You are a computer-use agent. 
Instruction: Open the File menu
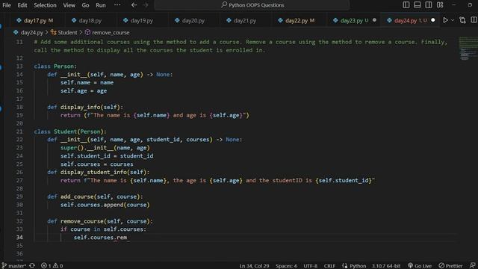[7, 5]
